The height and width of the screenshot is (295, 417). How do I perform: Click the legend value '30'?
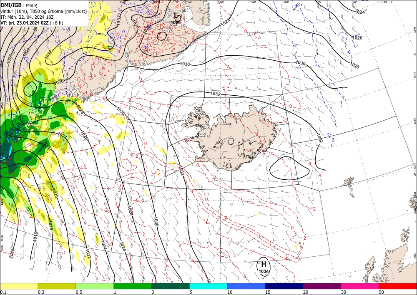[x=343, y=292]
